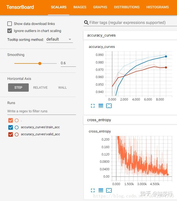Toggle y-axis log scale for cross_entropy chart

point(101,190)
